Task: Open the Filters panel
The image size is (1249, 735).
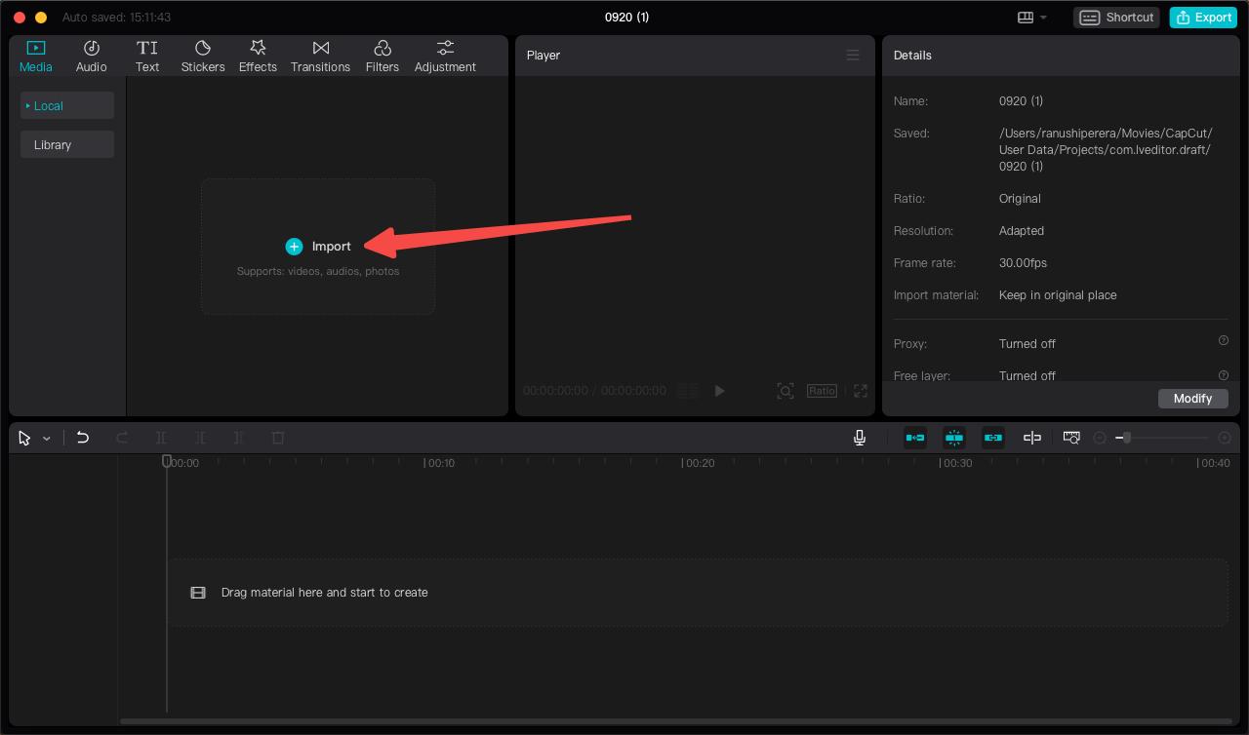Action: point(382,55)
